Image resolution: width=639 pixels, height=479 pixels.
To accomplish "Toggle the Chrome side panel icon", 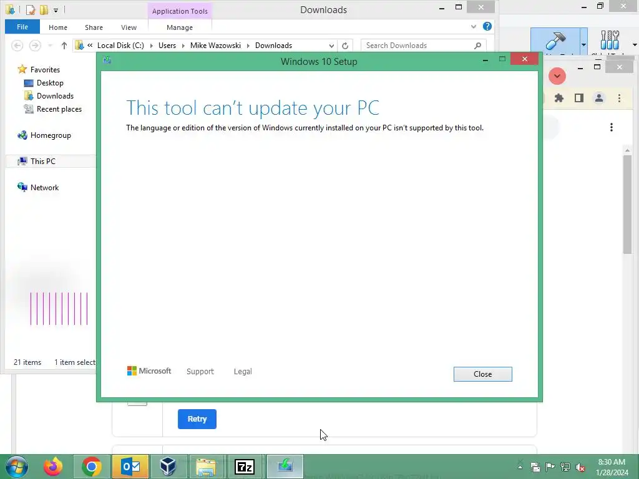I will coord(579,98).
